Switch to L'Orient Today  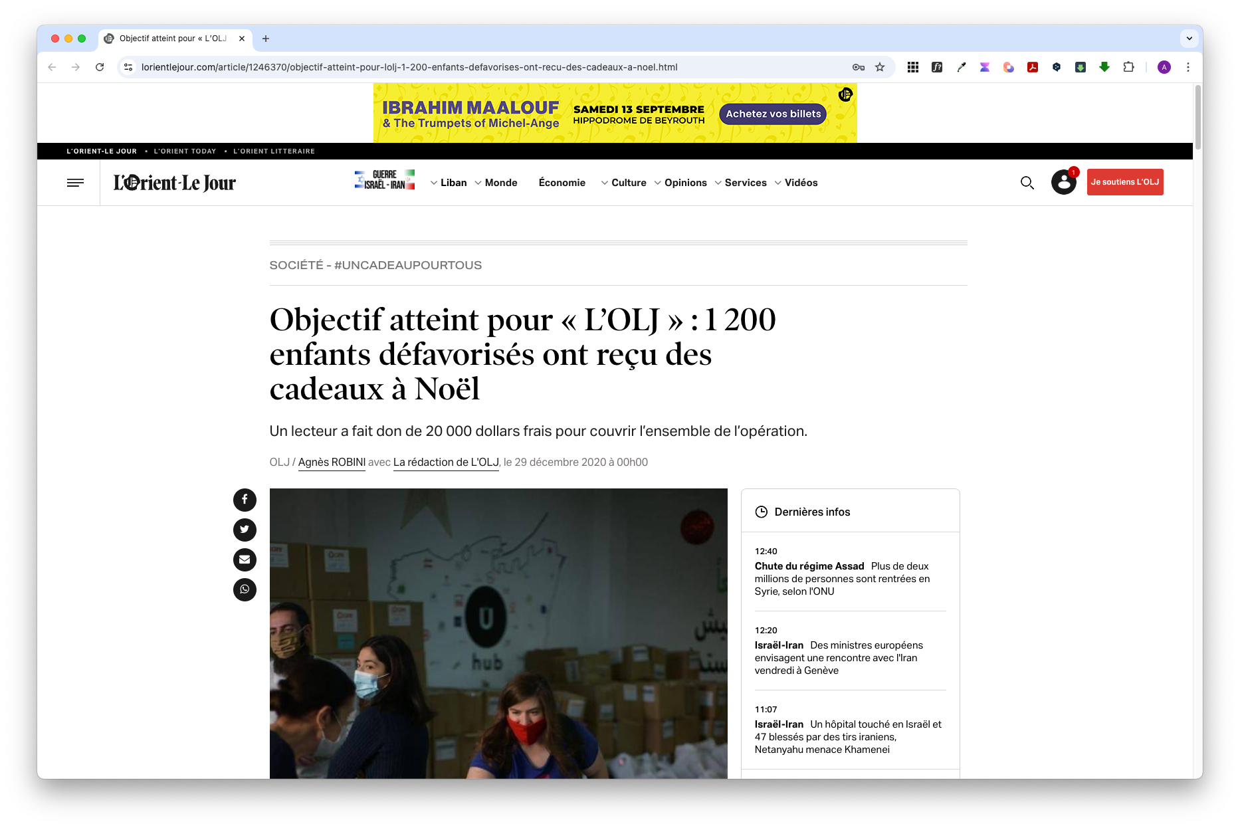(185, 151)
